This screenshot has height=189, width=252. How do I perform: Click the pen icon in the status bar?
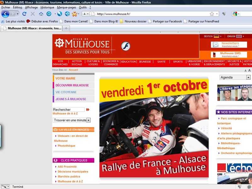point(4,186)
